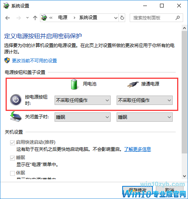Open power button on-battery dropdown

coord(83,100)
